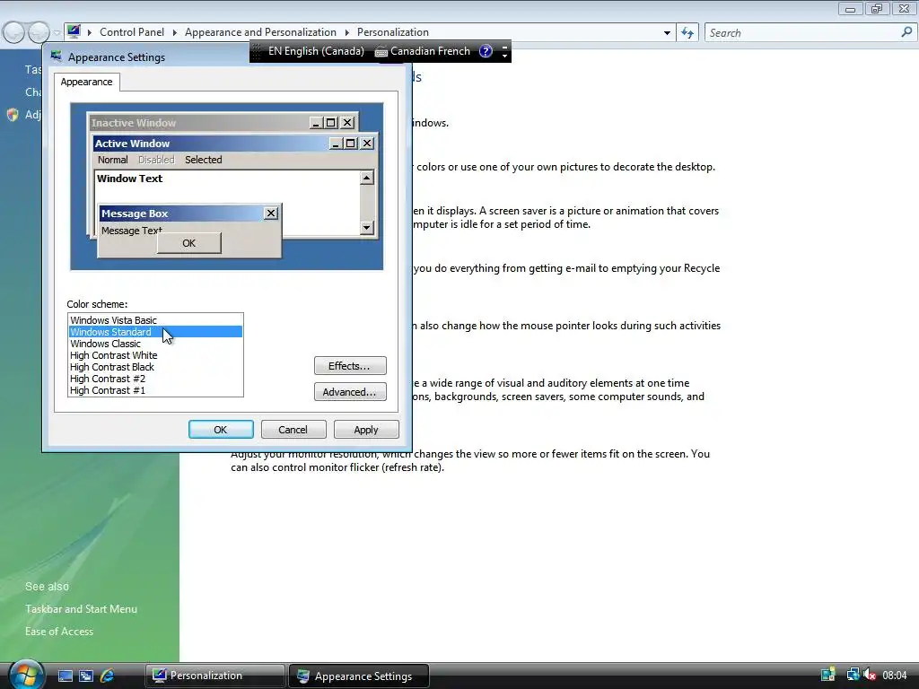Click Switch between windows quick launch icon
919x689 pixels.
pos(86,676)
